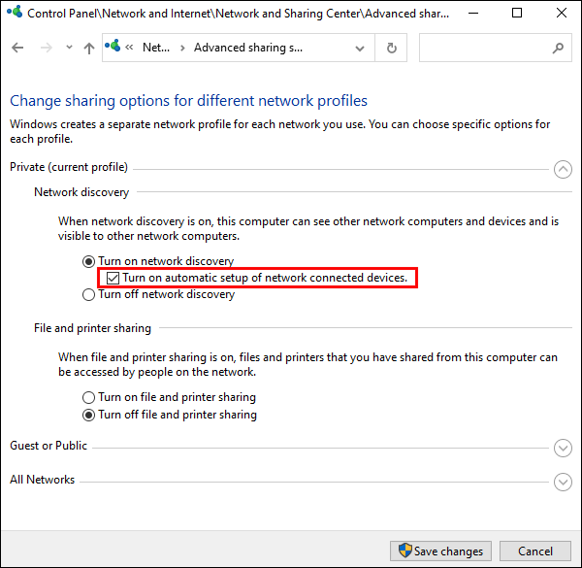Screen dimensions: 582x568
Task: Click the 'Advanced sharing s...' breadcrumb
Action: 248,48
